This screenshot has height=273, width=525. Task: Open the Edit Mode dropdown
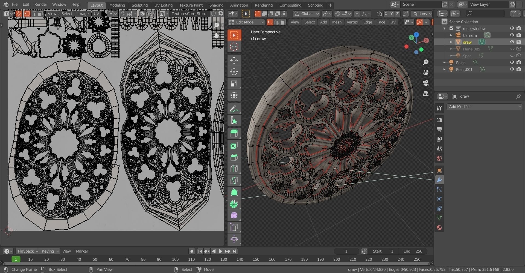[246, 22]
